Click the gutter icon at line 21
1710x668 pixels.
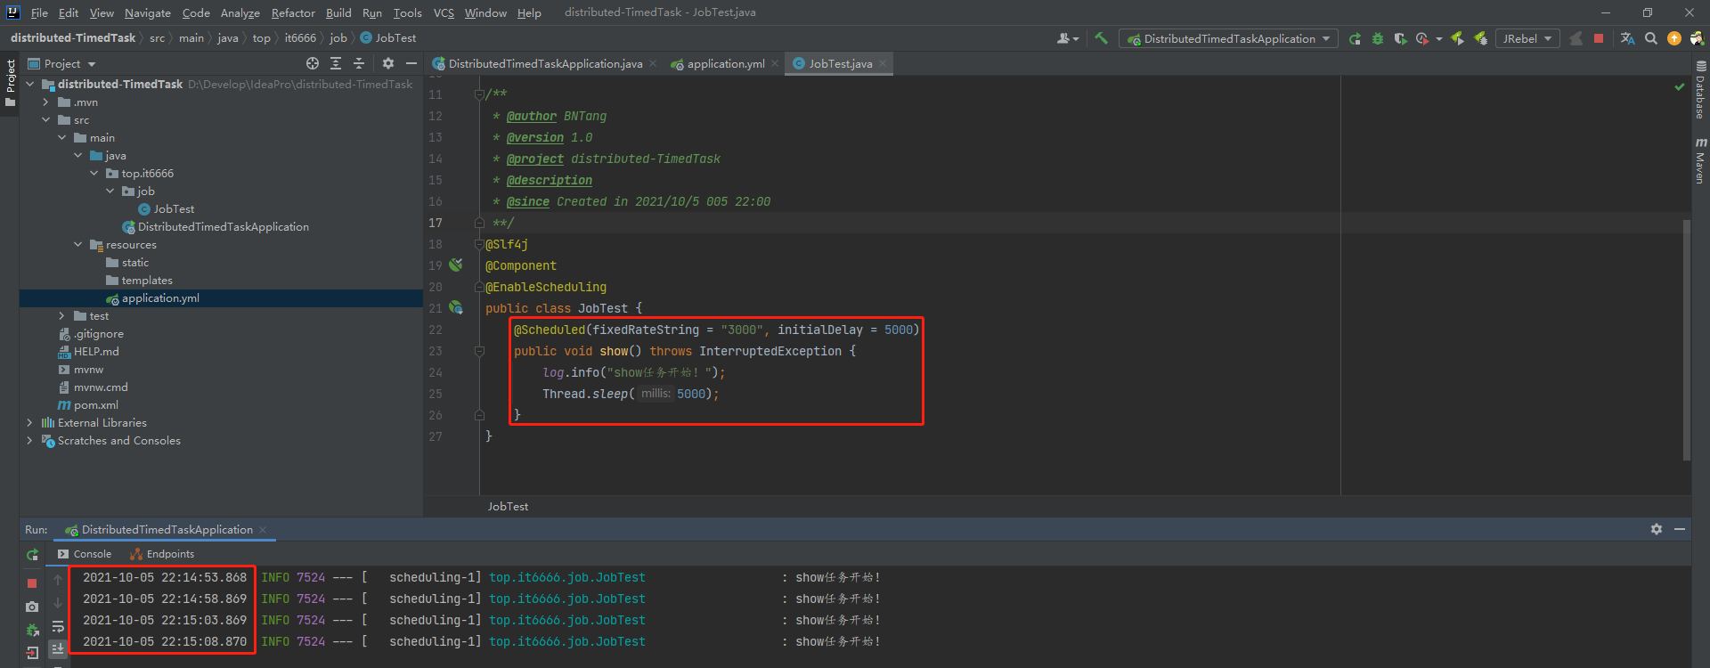(x=456, y=308)
